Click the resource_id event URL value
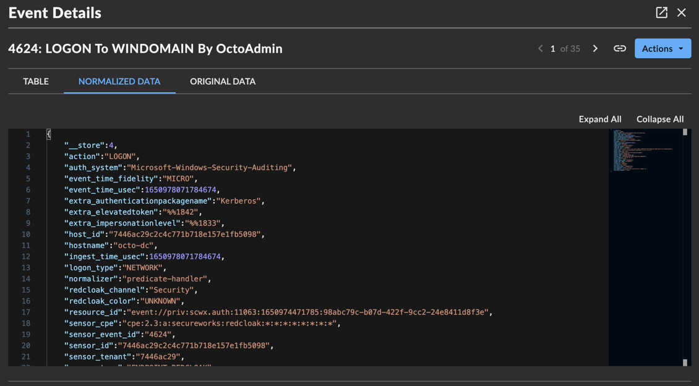Image resolution: width=699 pixels, height=386 pixels. [x=307, y=312]
